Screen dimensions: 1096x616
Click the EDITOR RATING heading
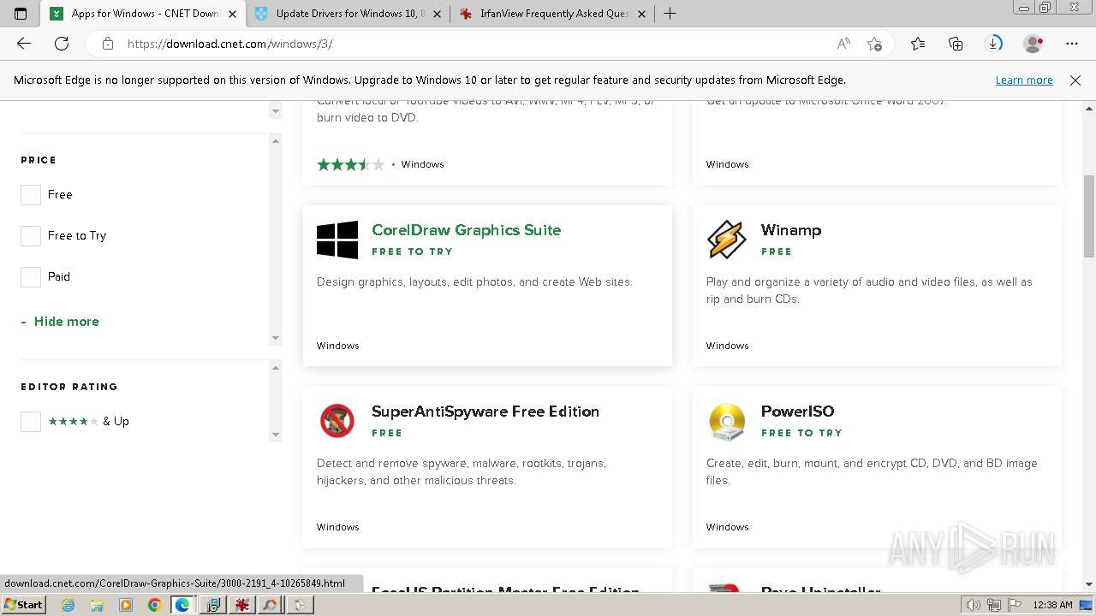click(x=69, y=387)
